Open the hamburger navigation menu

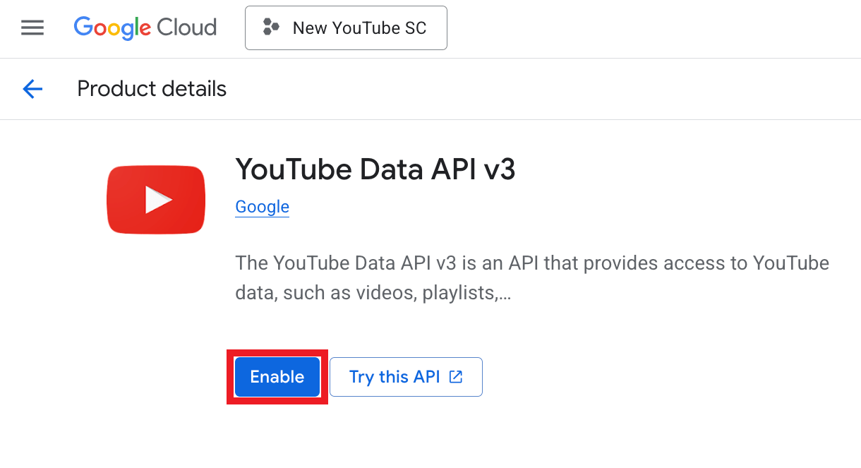pos(32,28)
